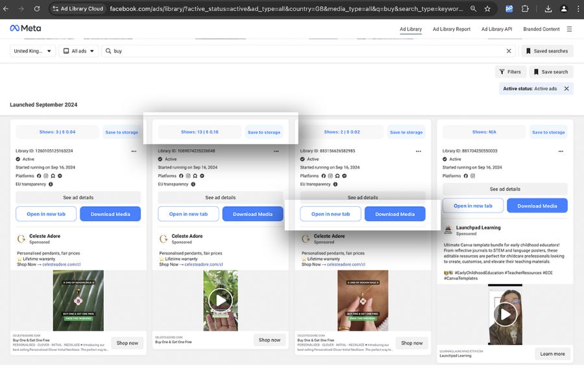Screen dimensions: 584x389
Task: Click Shop now on the third Celeste Adore ad
Action: [412, 343]
